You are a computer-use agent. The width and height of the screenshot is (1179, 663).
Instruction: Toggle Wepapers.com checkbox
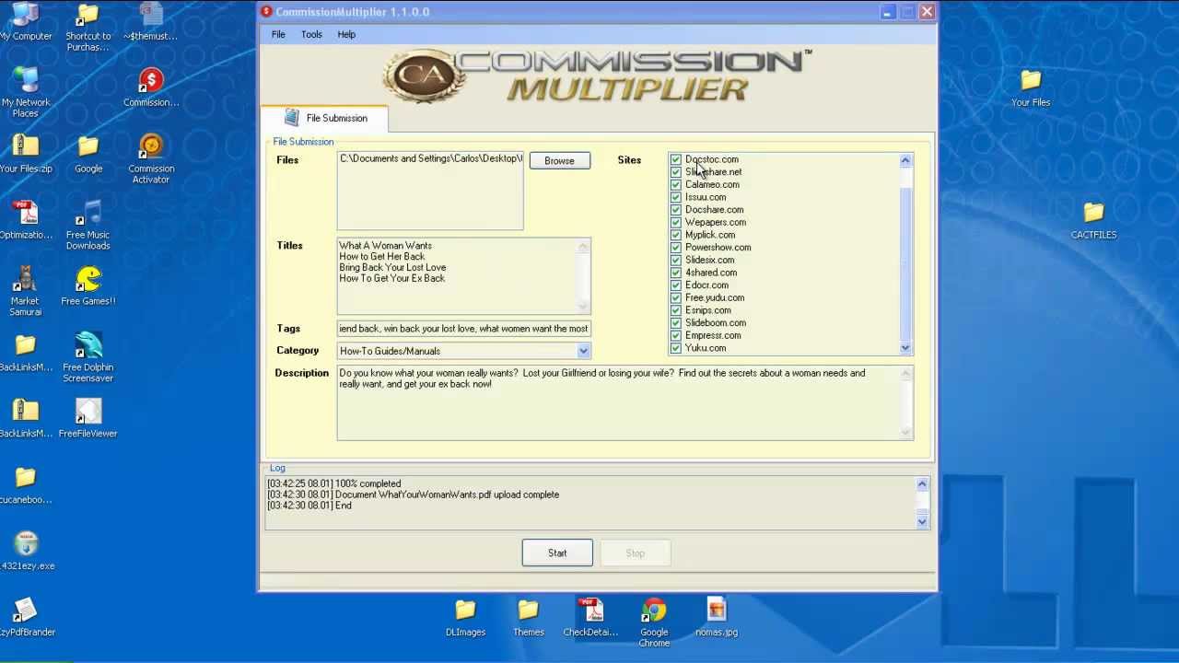[676, 222]
